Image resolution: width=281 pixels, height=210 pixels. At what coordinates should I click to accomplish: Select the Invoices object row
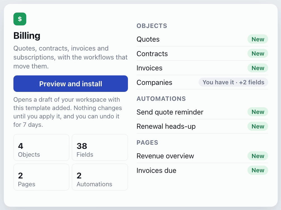202,68
